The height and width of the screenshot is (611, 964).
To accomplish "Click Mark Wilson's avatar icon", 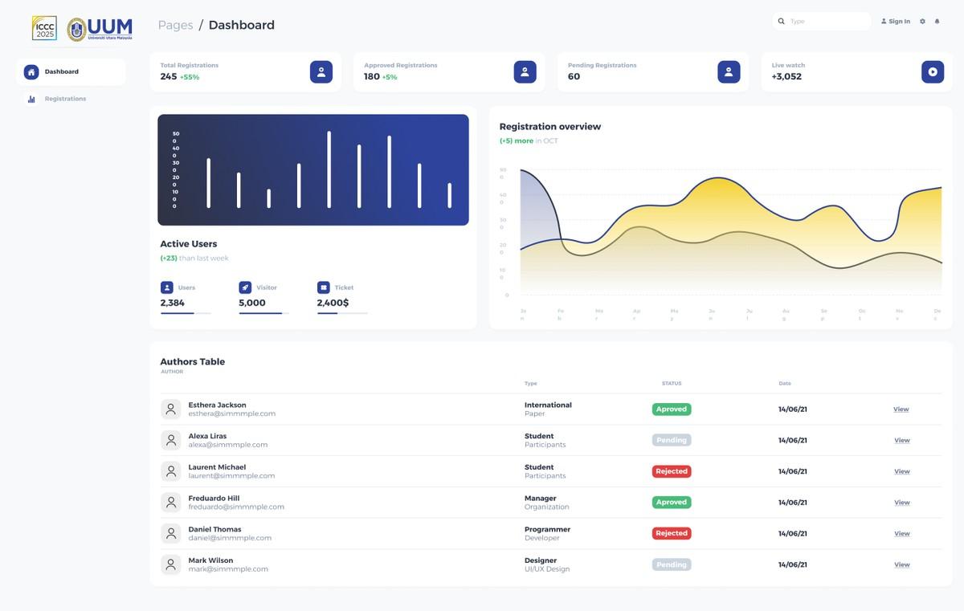I will [x=170, y=564].
